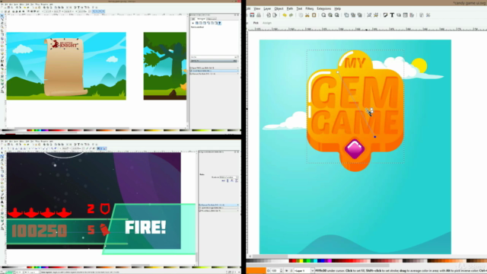Zoom to fit drawing in candy game window
The image size is (487, 274).
click(330, 15)
